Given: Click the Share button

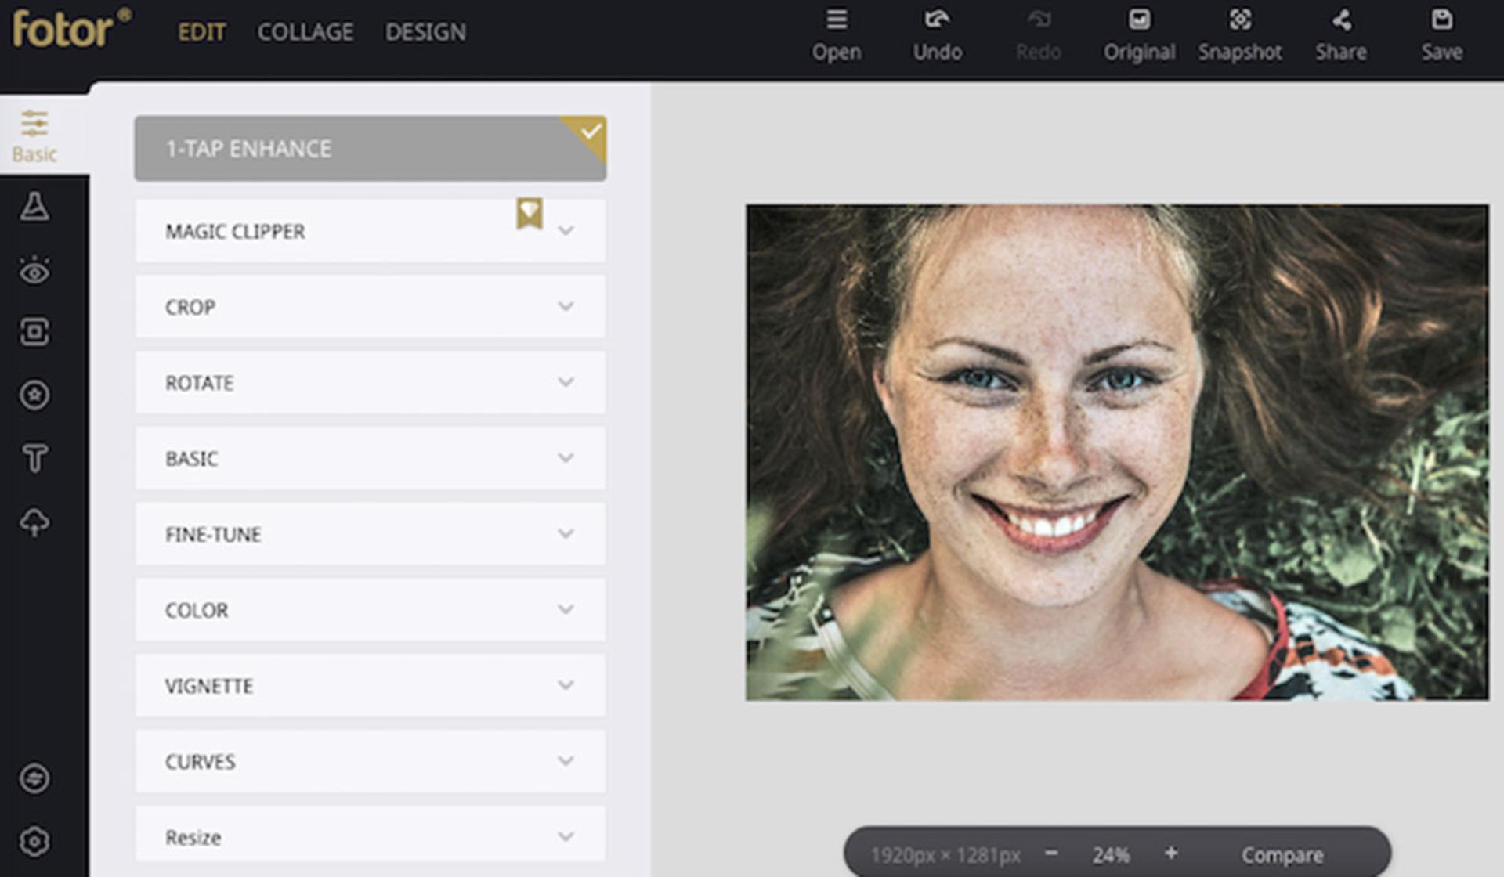Looking at the screenshot, I should tap(1341, 35).
